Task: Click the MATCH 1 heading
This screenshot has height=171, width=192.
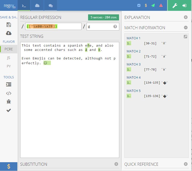Action: point(133,38)
